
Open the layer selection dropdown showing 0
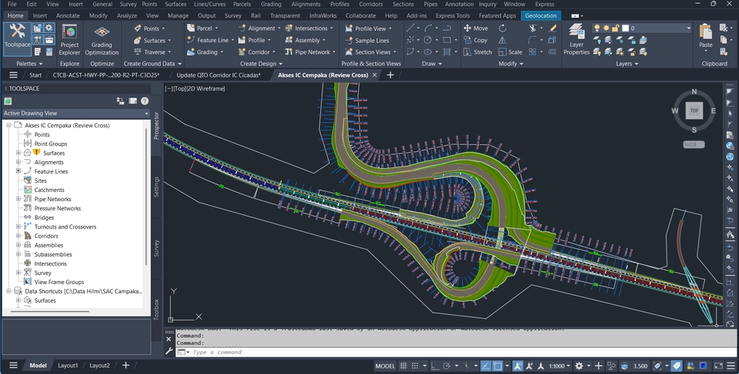pos(687,28)
